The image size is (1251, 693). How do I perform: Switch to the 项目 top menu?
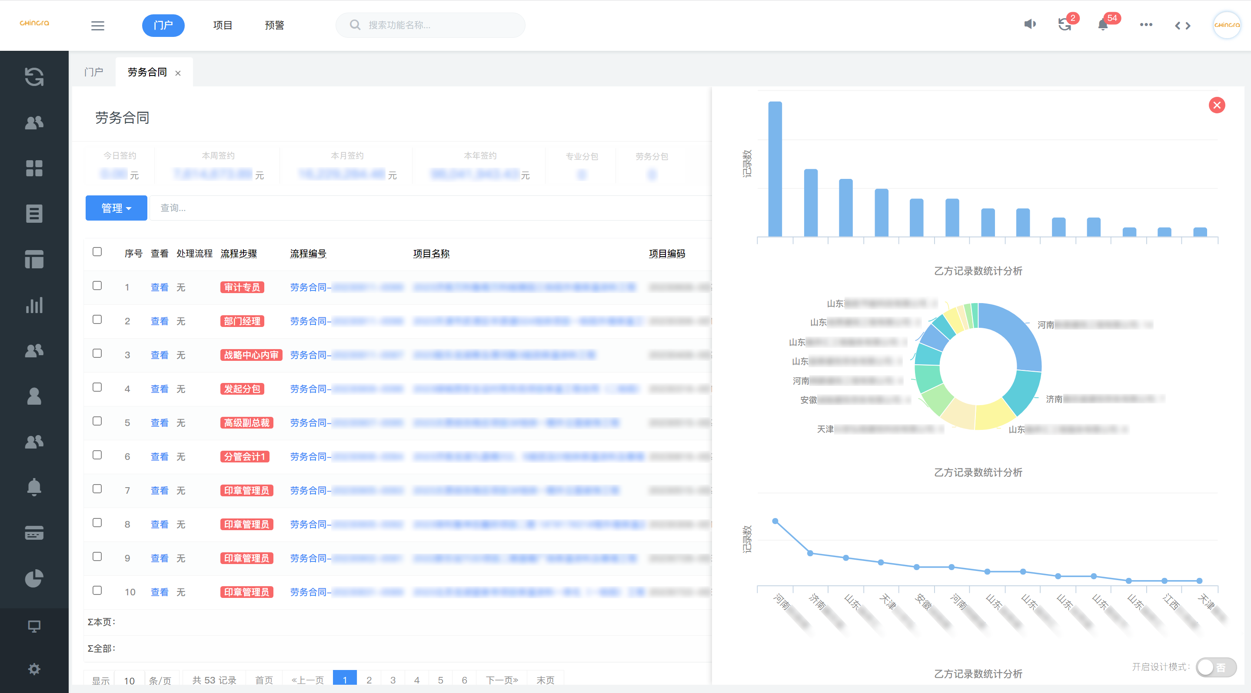(x=223, y=25)
